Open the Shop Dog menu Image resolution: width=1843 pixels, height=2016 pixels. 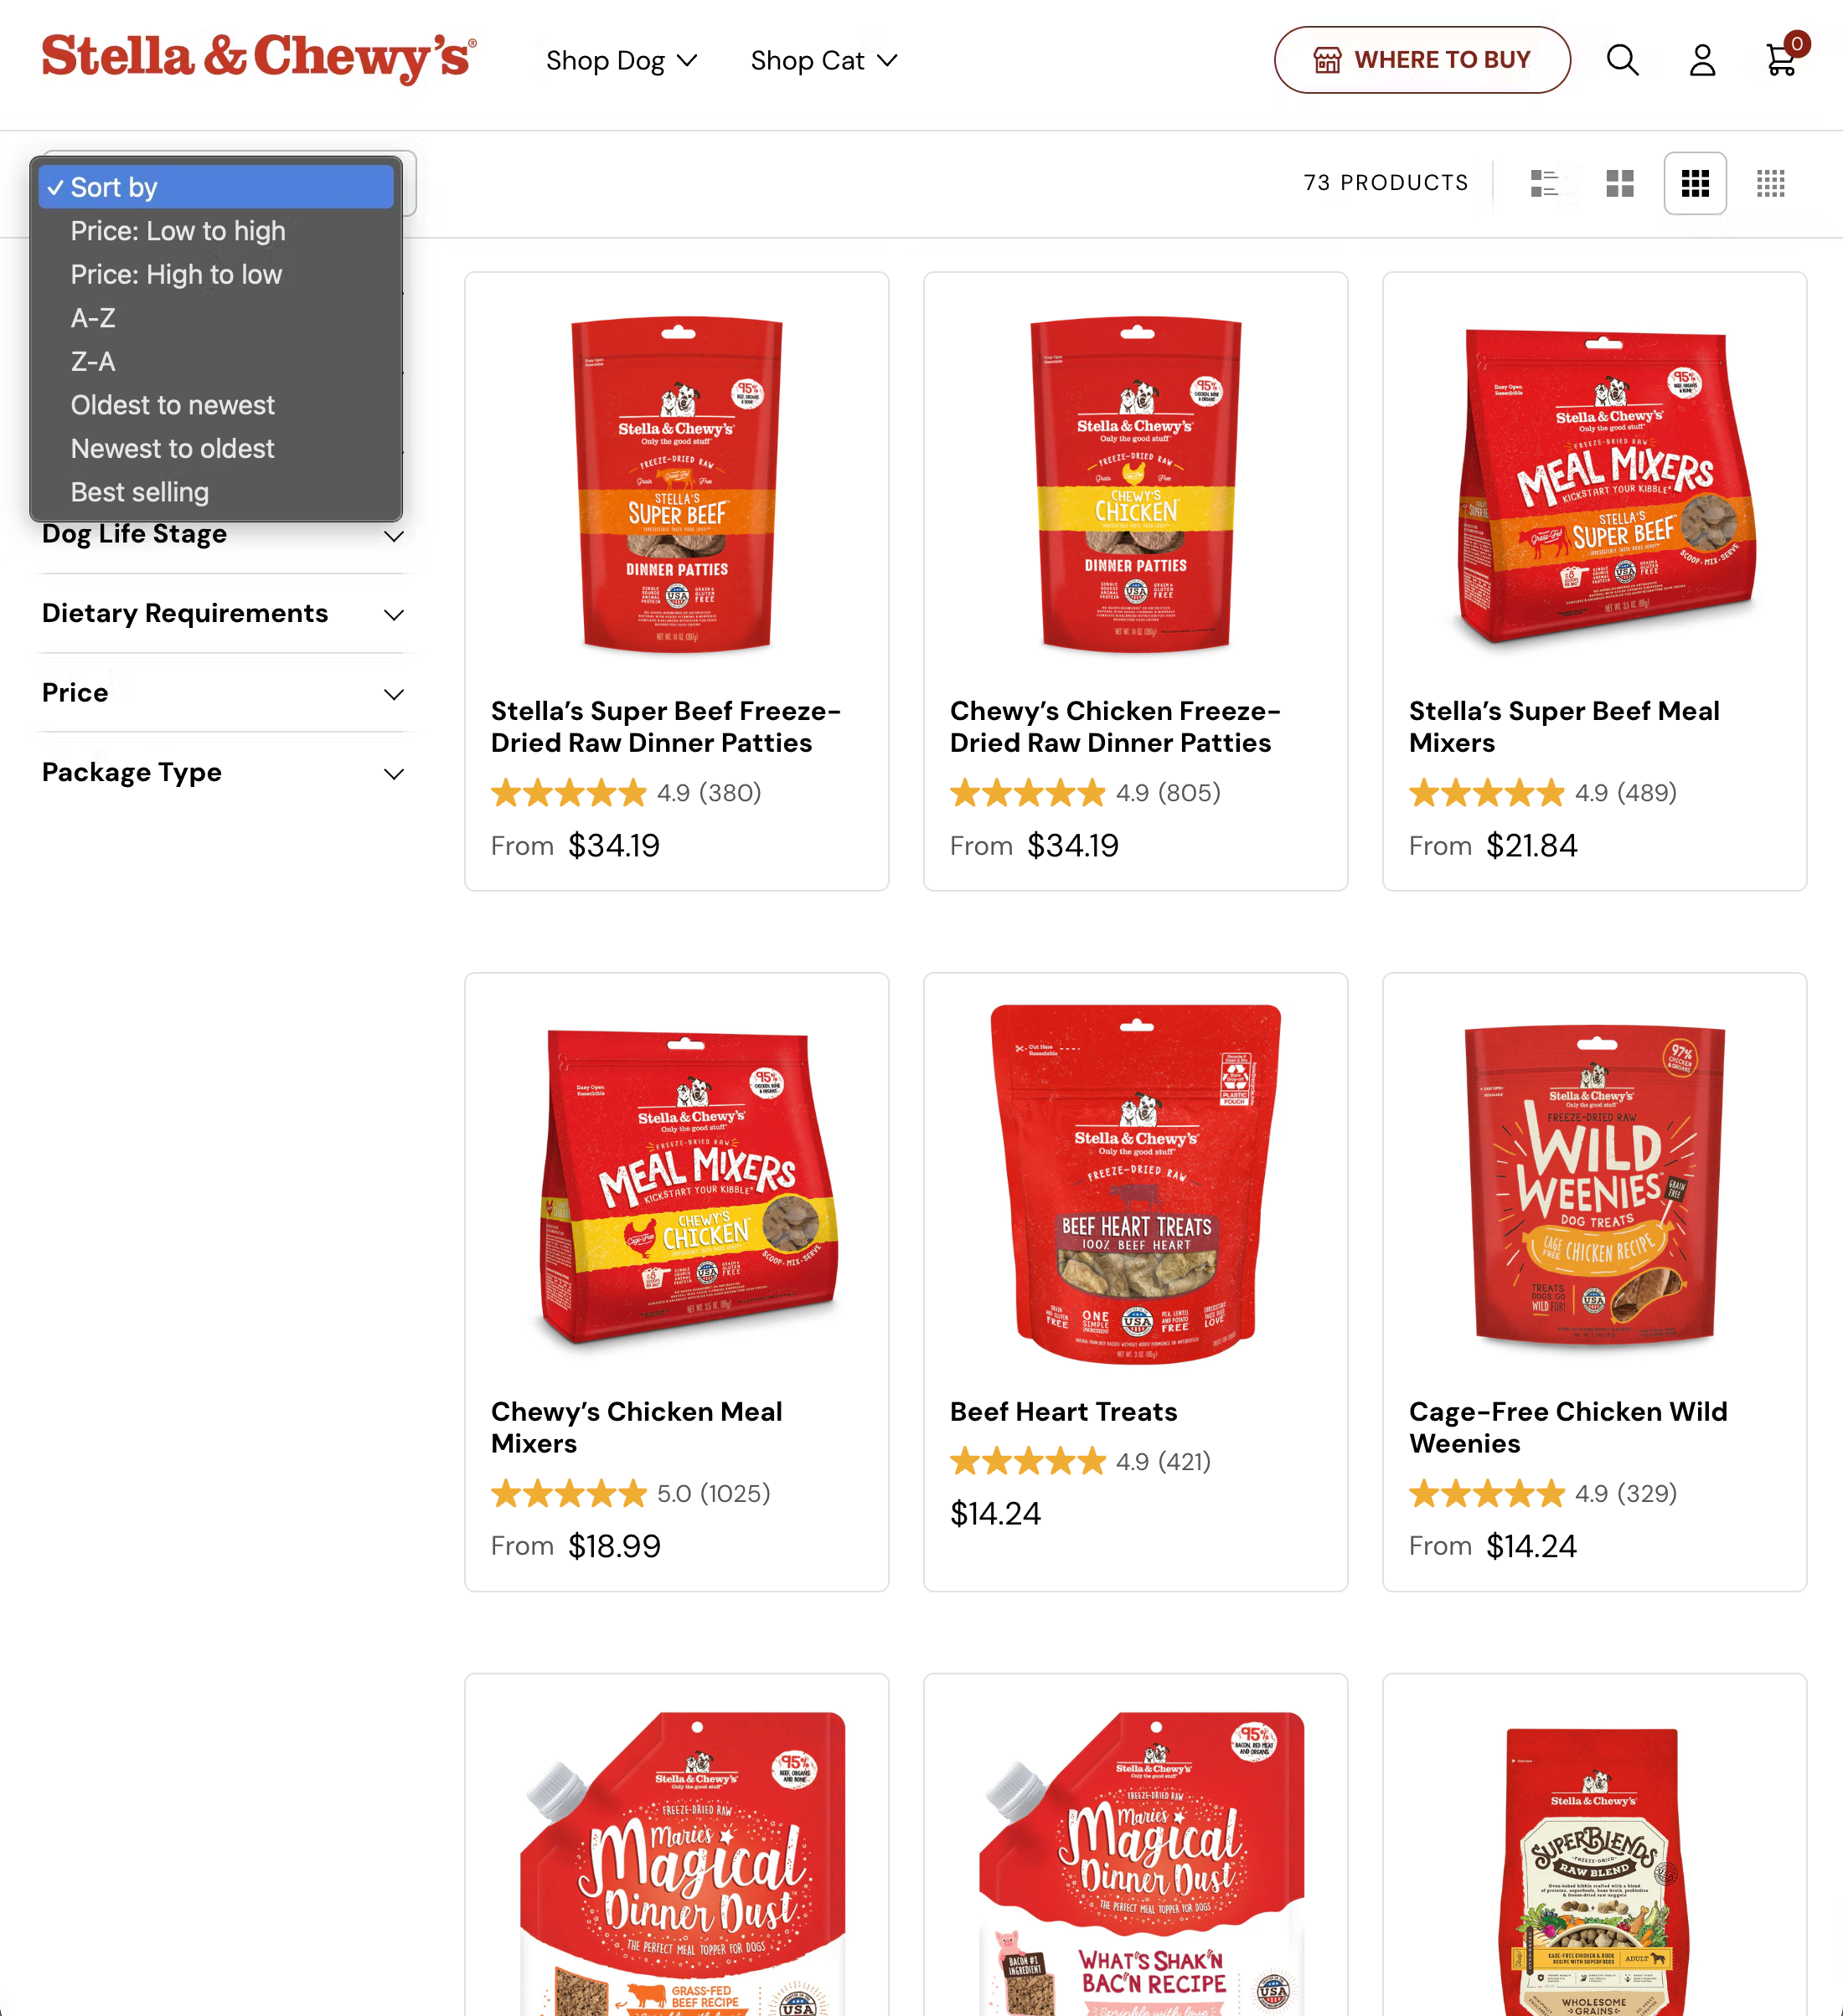pyautogui.click(x=620, y=61)
